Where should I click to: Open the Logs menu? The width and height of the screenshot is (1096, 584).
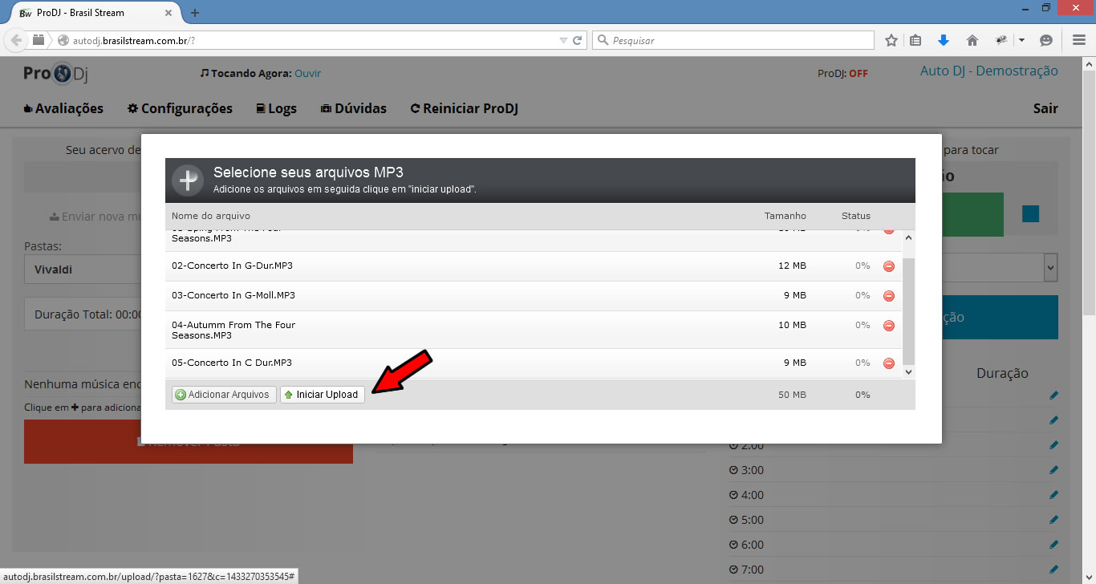[x=277, y=108]
